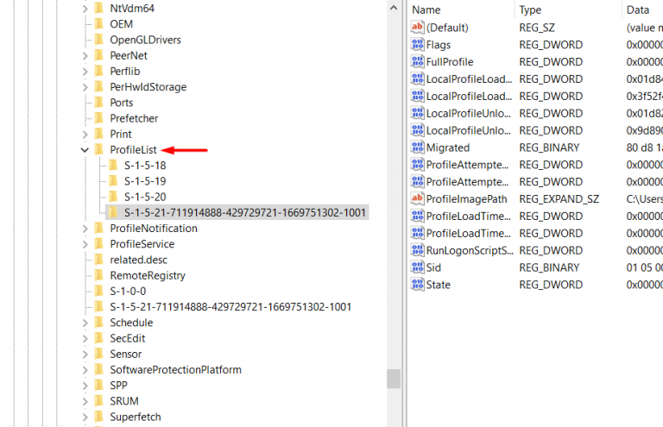This screenshot has width=663, height=427.
Task: Select the State value name
Action: tap(438, 285)
